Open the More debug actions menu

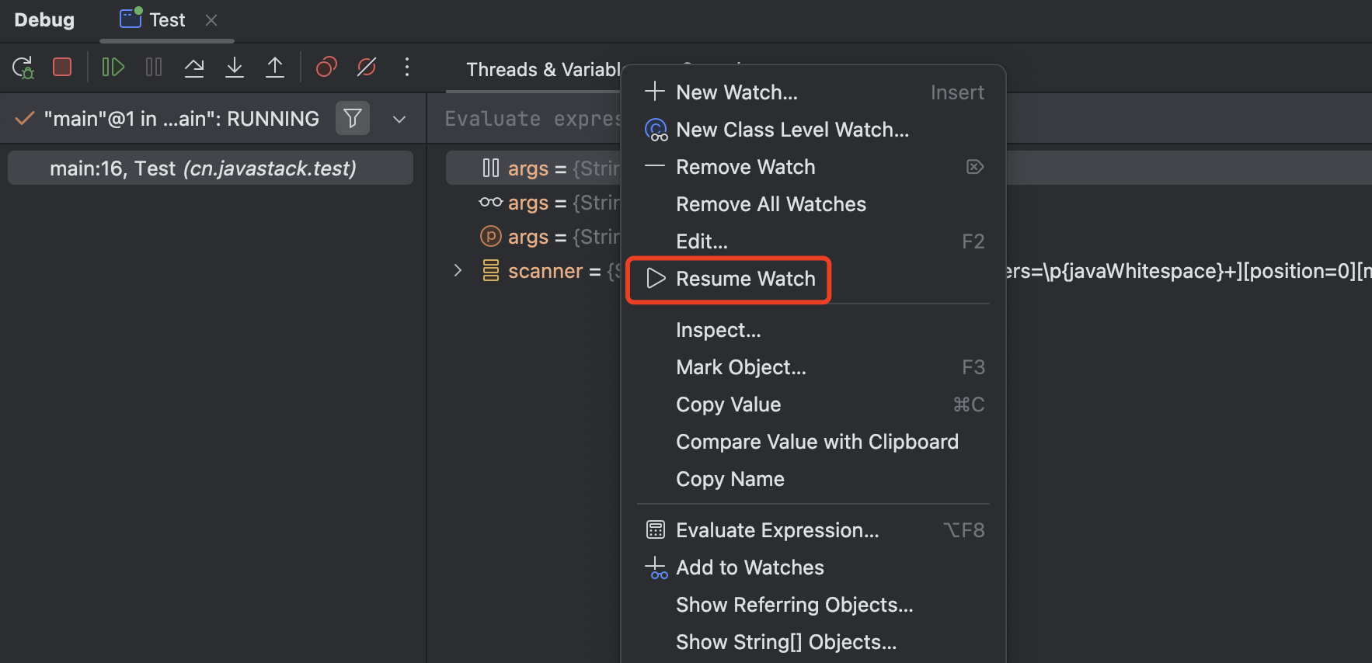(x=407, y=68)
